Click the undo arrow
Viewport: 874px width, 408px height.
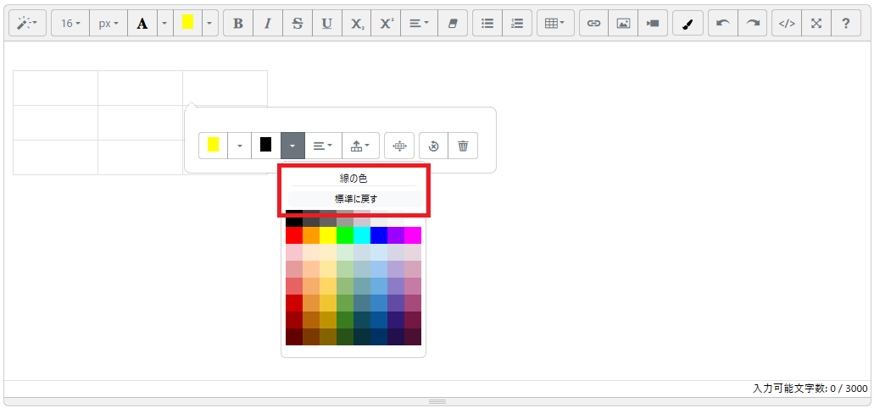coord(722,24)
